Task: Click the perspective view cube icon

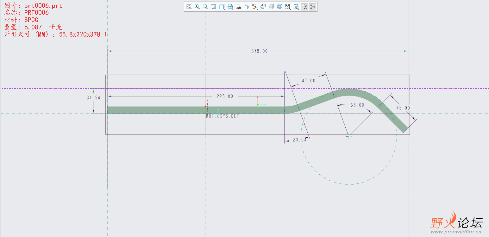Action: point(279,7)
